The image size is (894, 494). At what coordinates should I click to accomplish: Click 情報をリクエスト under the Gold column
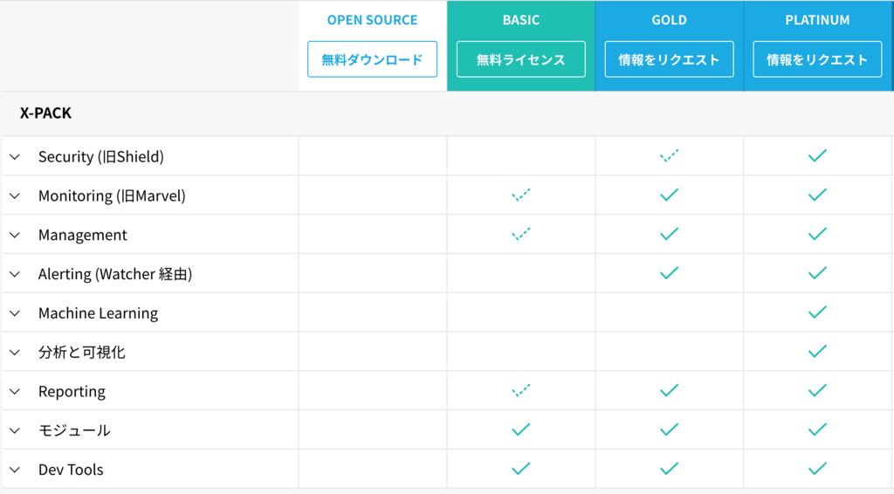tap(669, 59)
